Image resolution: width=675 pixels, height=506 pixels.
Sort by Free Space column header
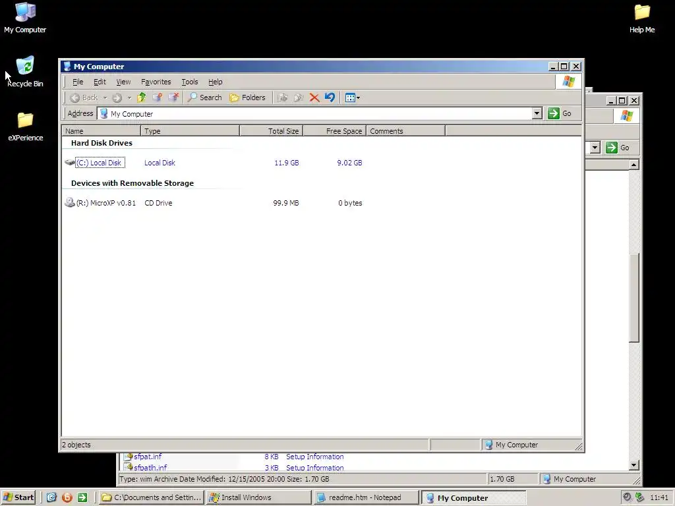[334, 131]
